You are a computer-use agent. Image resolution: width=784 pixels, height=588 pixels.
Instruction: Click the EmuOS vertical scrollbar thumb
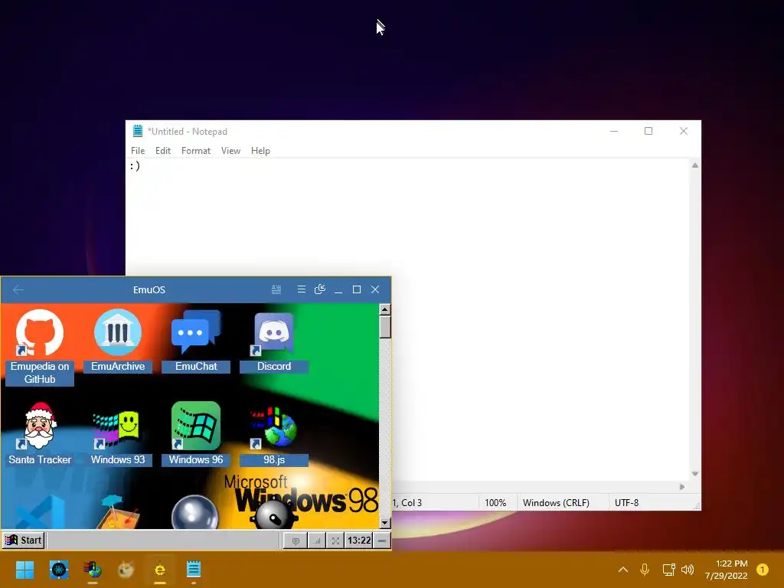tap(384, 328)
